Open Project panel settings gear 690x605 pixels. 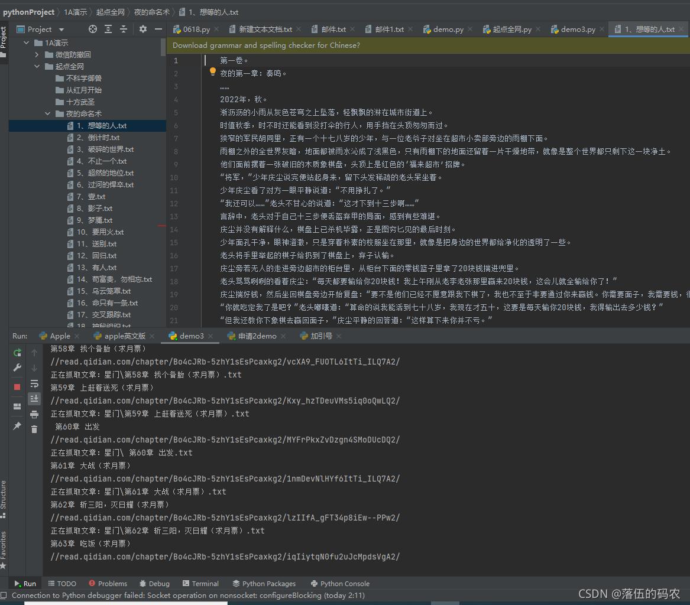coord(142,28)
